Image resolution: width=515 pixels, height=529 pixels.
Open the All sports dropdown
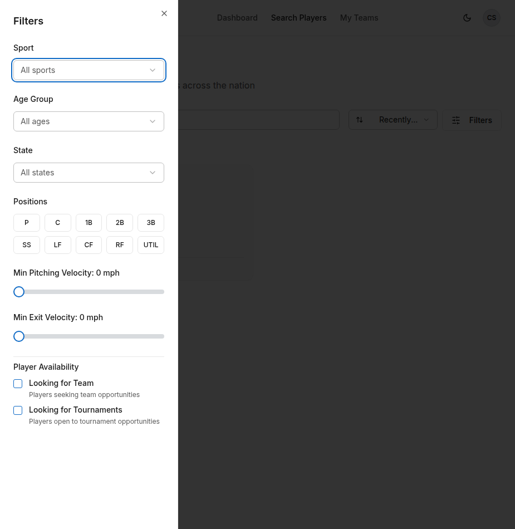[89, 70]
